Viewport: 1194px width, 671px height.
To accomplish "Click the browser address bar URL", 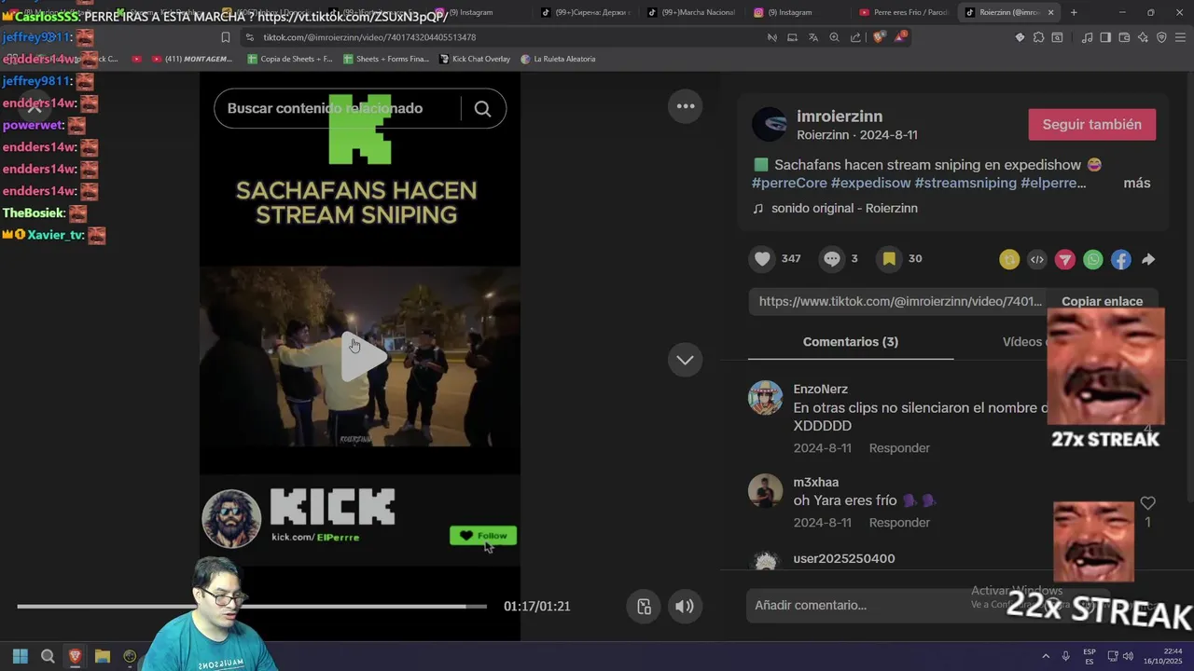I will coord(369,37).
